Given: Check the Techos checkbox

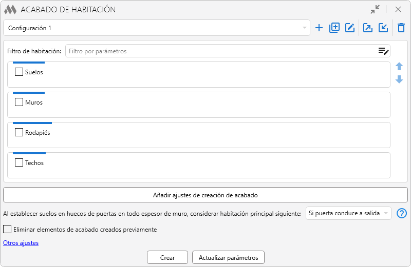Looking at the screenshot, I should 19,163.
